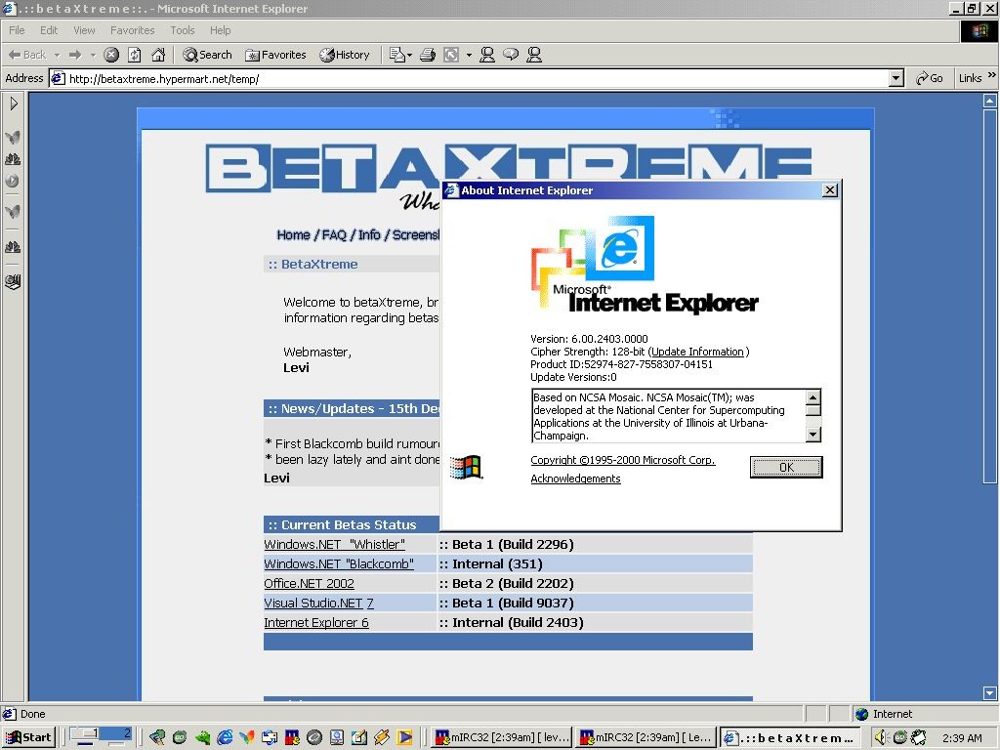Click the greyed resize image toolbar icon
Image resolution: width=1000 pixels, height=750 pixels.
pos(451,55)
